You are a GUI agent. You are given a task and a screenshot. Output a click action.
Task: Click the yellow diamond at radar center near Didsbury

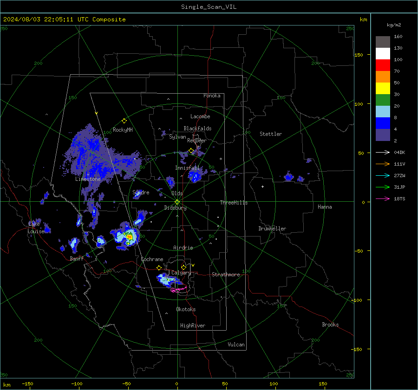[177, 202]
